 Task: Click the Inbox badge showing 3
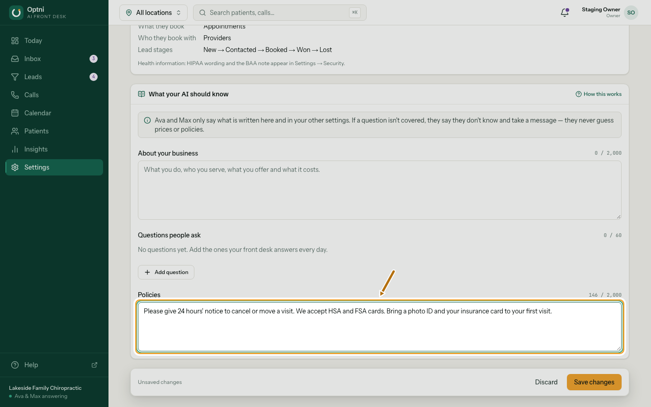point(94,59)
